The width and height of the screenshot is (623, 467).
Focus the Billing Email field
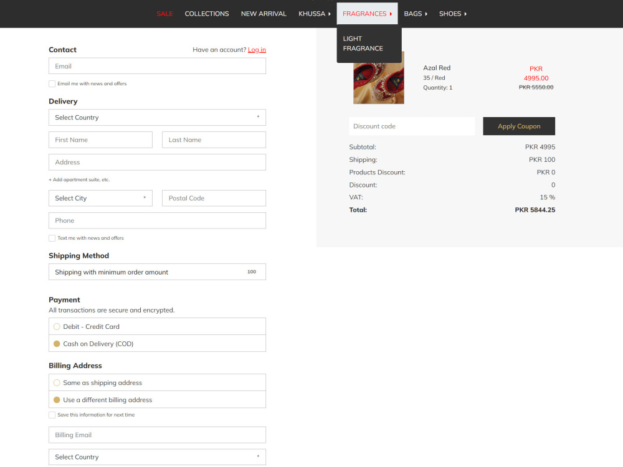[x=158, y=435]
